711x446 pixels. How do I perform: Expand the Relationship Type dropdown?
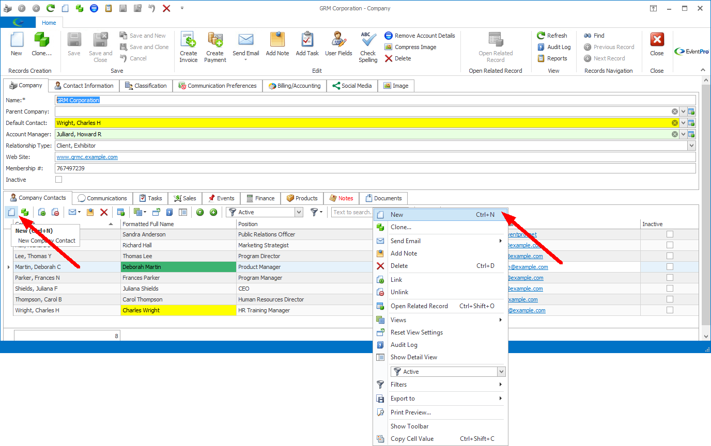click(691, 146)
